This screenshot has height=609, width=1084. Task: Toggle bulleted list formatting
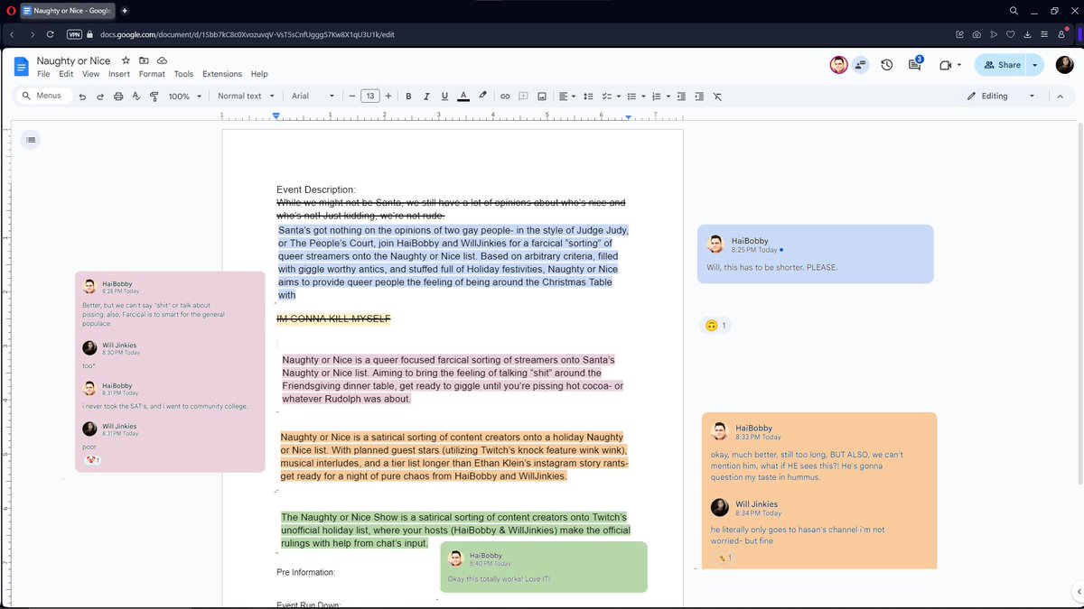tap(631, 96)
